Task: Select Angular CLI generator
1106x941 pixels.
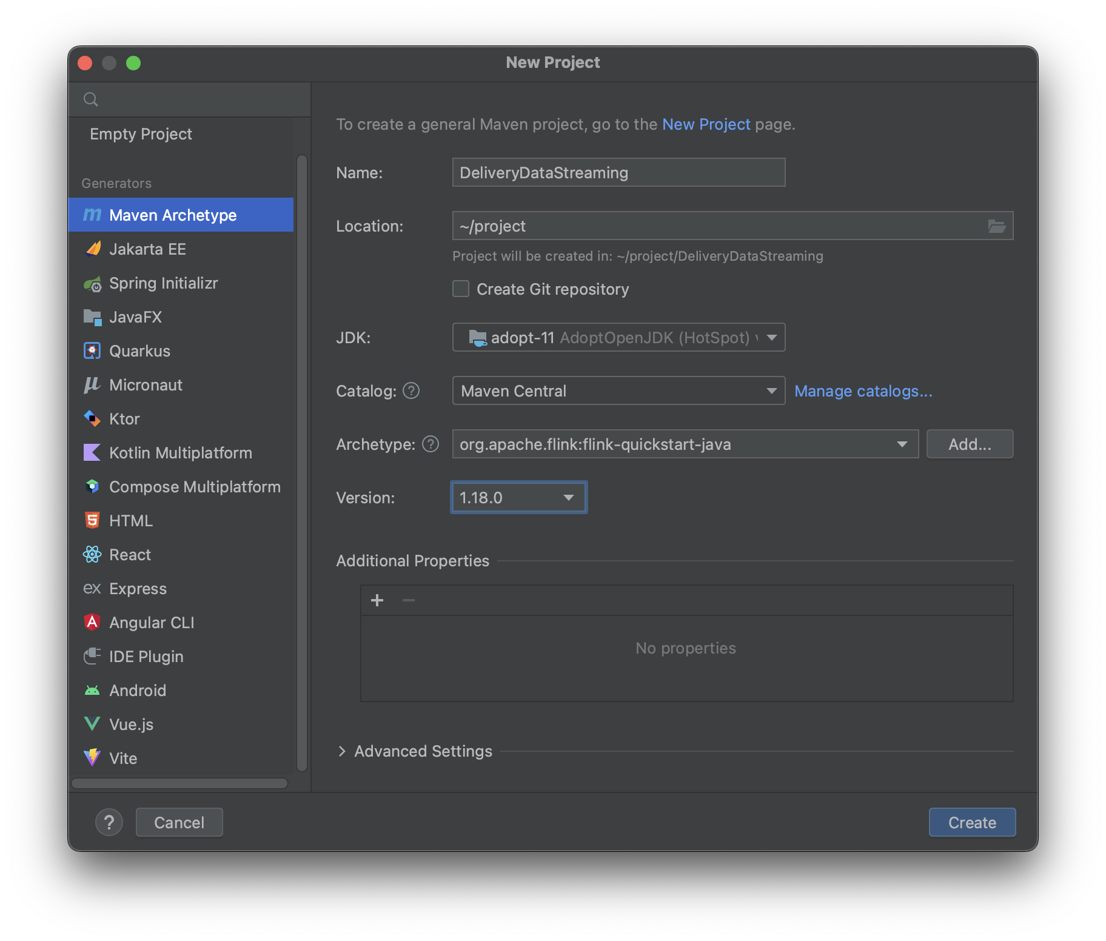Action: coord(181,622)
